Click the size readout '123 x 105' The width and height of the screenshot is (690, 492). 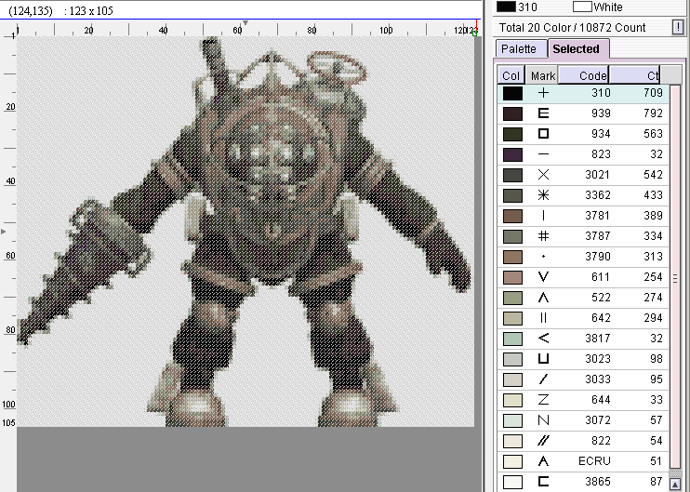click(x=92, y=11)
